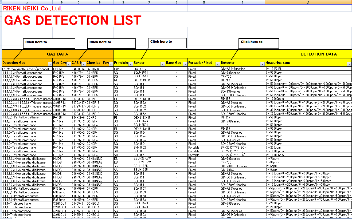Select the SP-220(TYPE H2) detector cell
Viewport: 352px width, 219px height.
[x=243, y=155]
